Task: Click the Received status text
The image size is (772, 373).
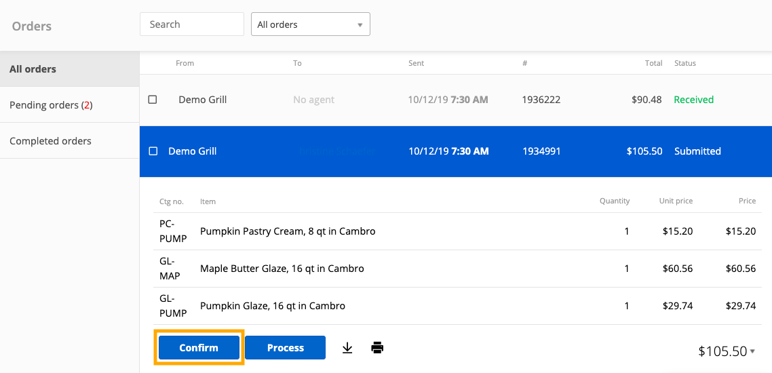Action: [x=694, y=100]
